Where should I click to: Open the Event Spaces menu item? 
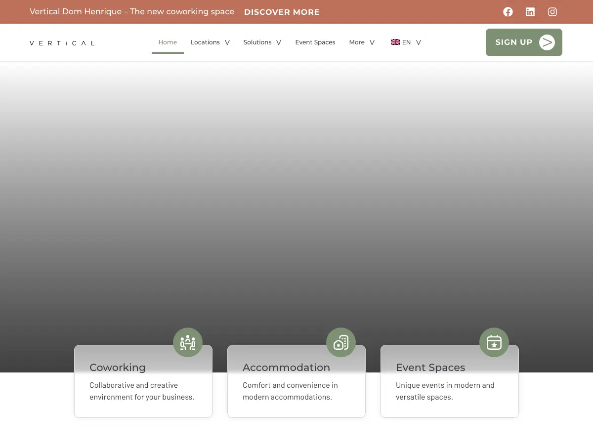(315, 42)
